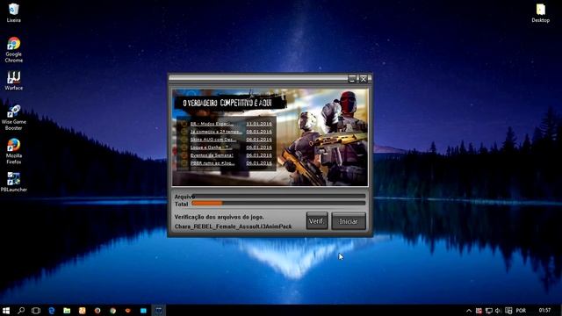Click the 'O verdadeiro competitivo é aqui' banner
The image size is (562, 316).
(230, 103)
